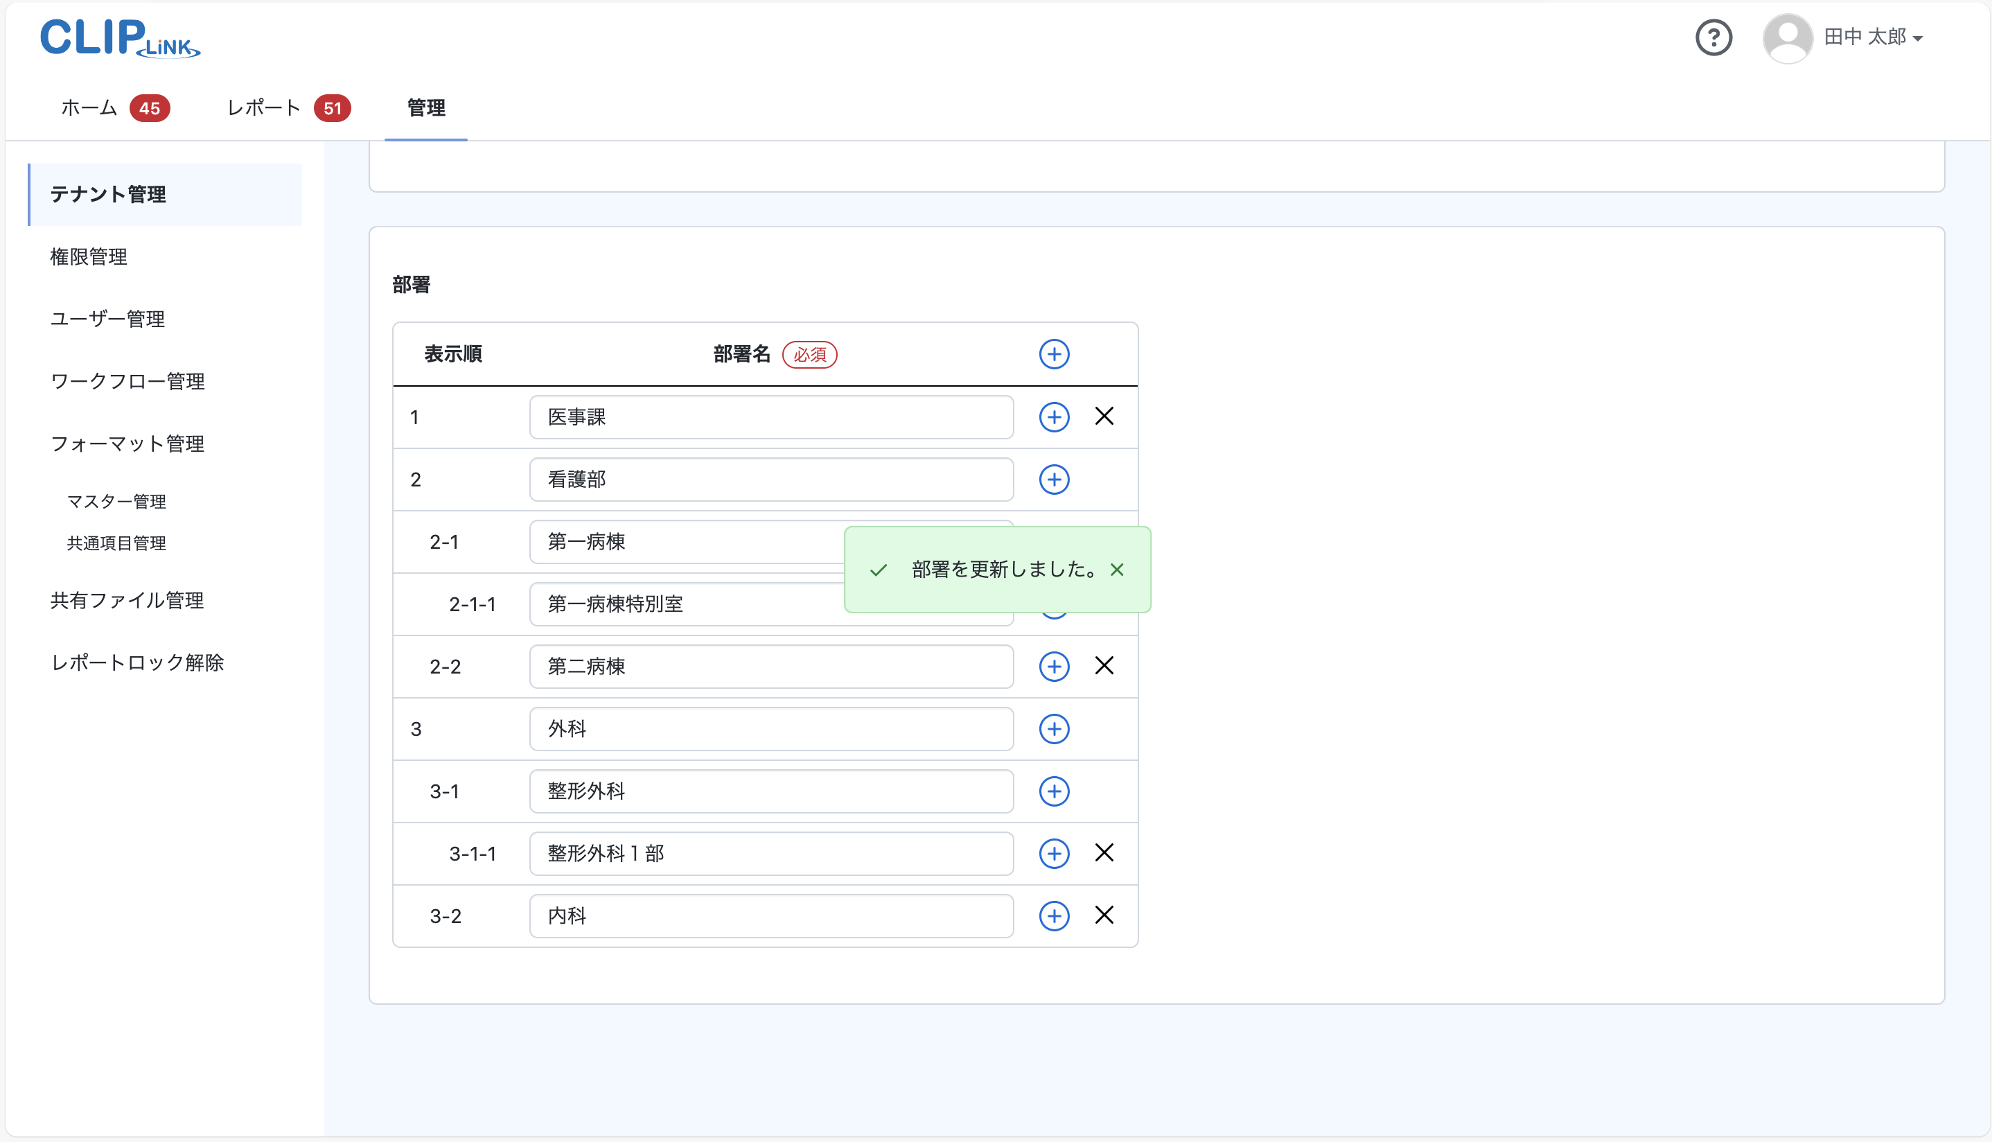Click plus icon on 外科 row
Image resolution: width=1992 pixels, height=1142 pixels.
tap(1053, 729)
